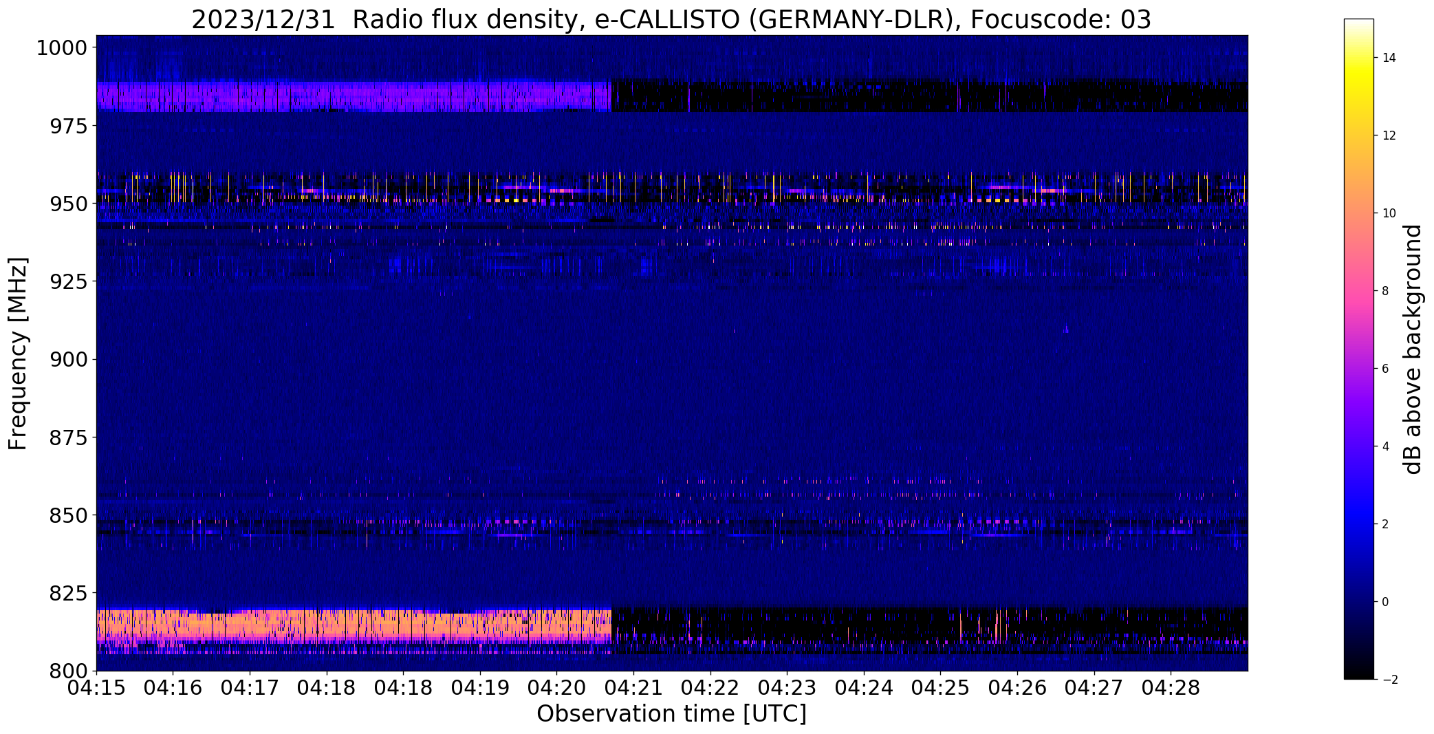
Task: Click the 925 frequency tick label
Action: tap(68, 281)
